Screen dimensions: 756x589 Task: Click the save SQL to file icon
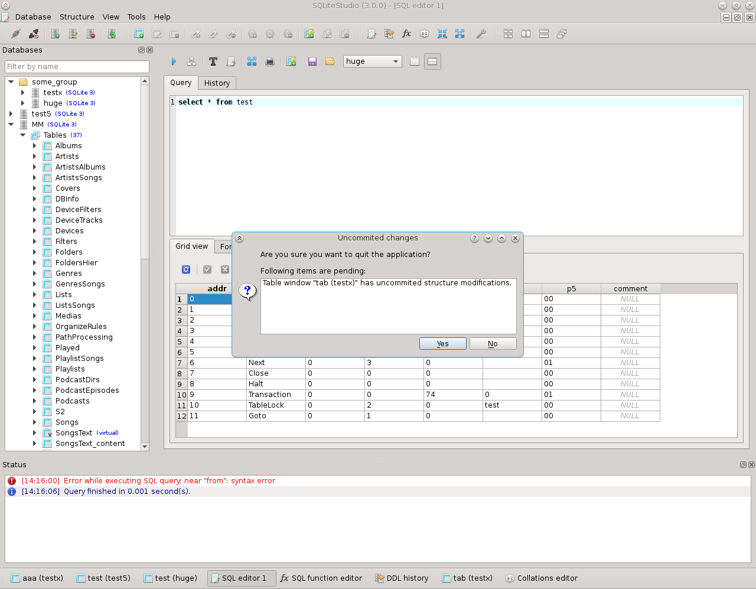pyautogui.click(x=312, y=61)
